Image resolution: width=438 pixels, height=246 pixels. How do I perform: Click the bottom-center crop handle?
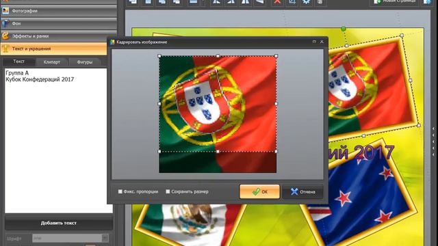click(218, 152)
